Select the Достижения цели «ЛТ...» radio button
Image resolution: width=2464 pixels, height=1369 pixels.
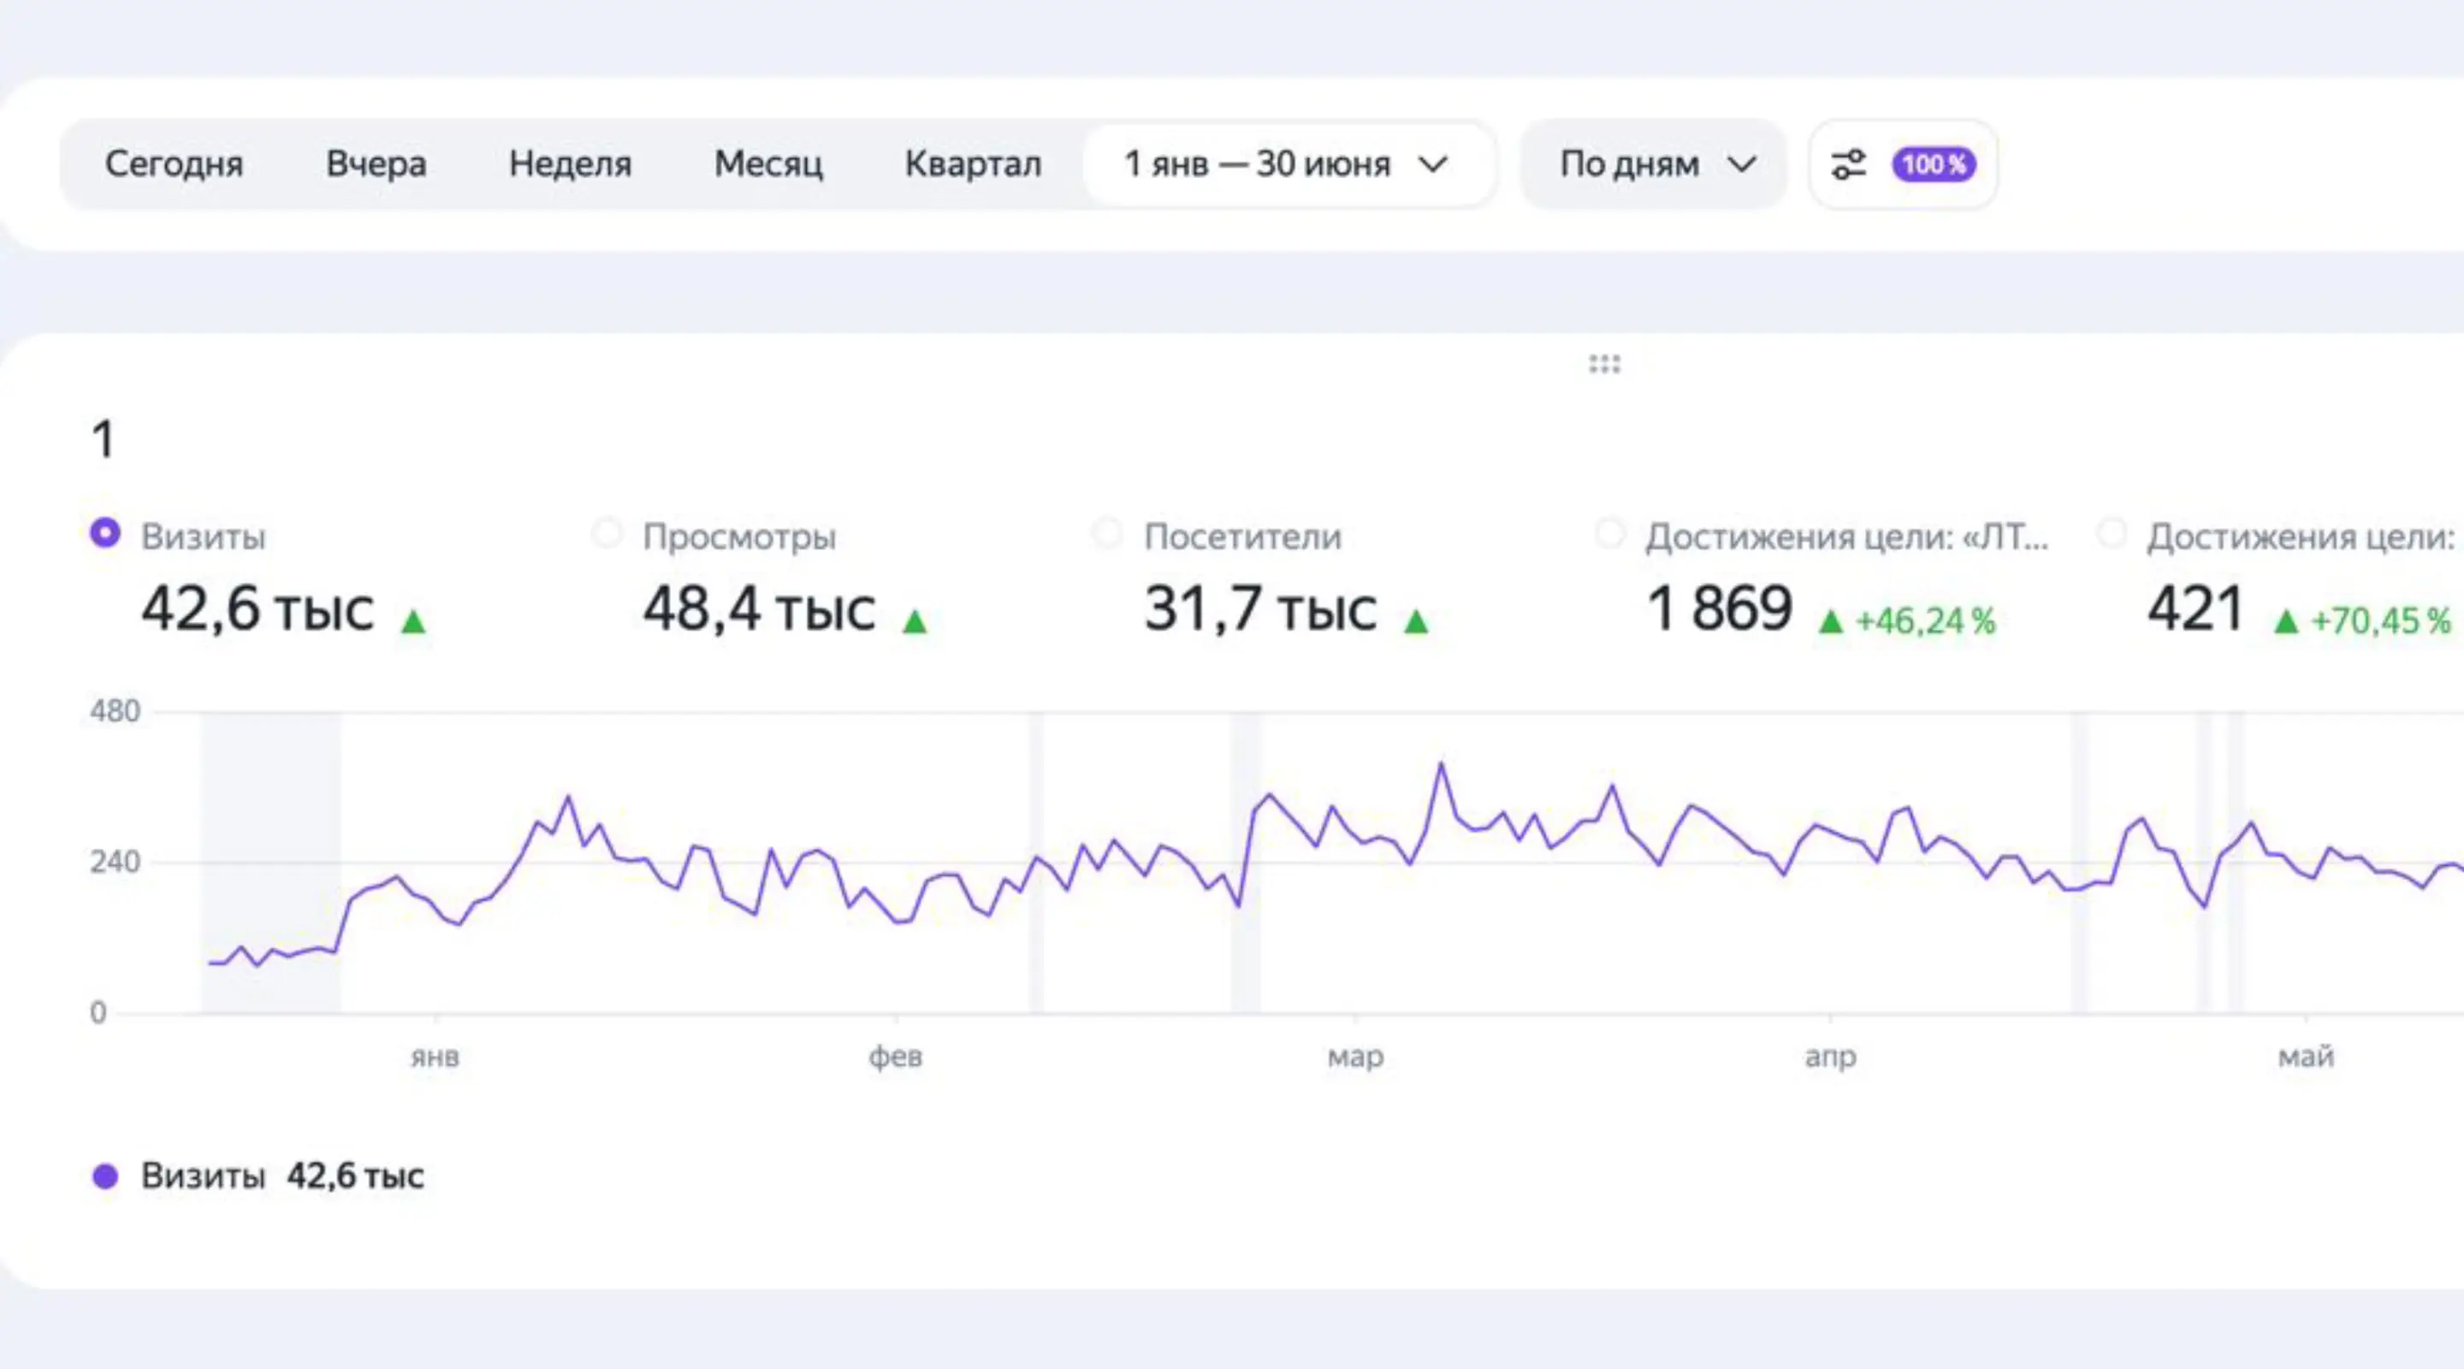(x=1610, y=533)
